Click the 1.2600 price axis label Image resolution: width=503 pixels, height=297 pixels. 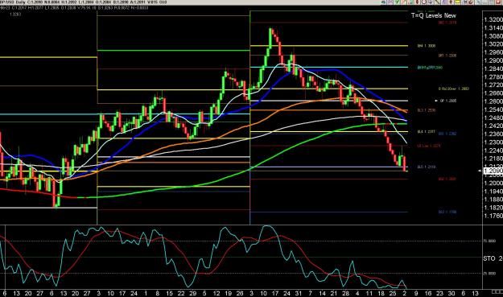tap(493, 101)
